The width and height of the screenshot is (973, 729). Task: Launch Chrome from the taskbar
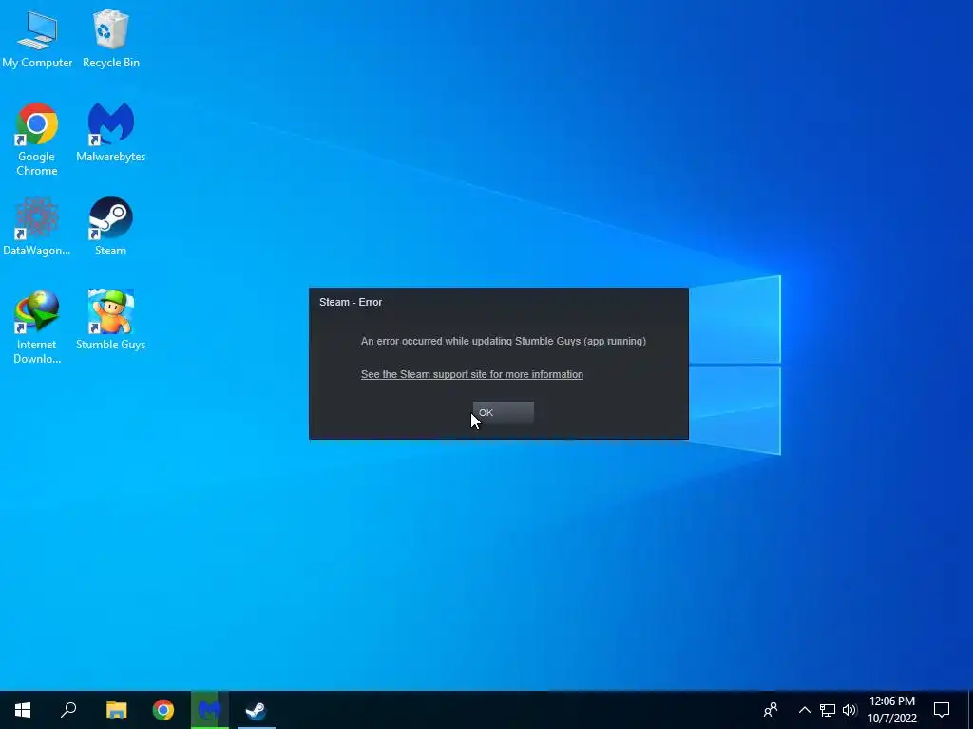pyautogui.click(x=163, y=710)
